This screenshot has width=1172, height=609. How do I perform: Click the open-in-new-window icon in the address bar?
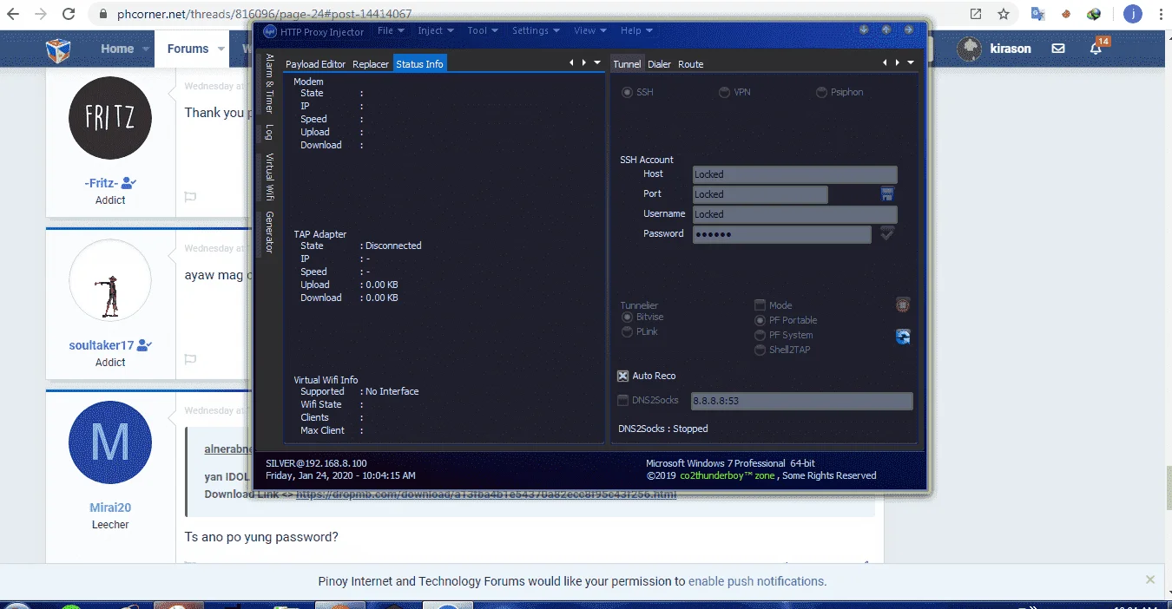tap(976, 14)
